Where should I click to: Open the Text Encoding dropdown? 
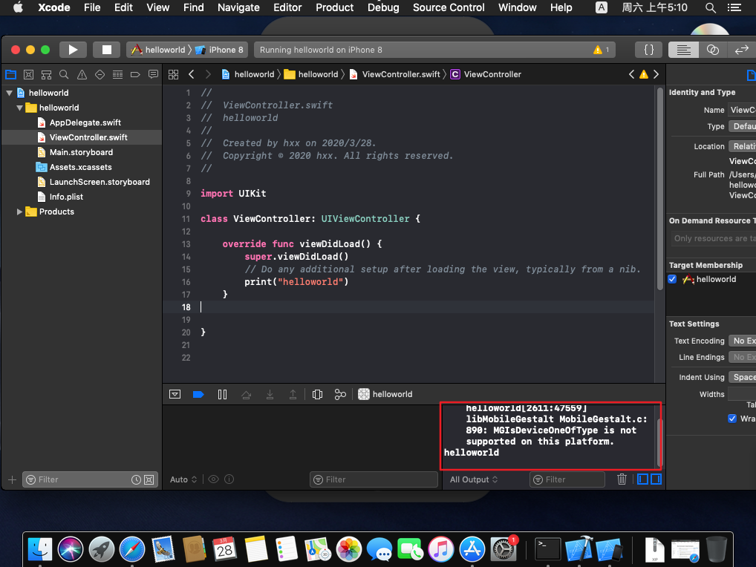[742, 341]
